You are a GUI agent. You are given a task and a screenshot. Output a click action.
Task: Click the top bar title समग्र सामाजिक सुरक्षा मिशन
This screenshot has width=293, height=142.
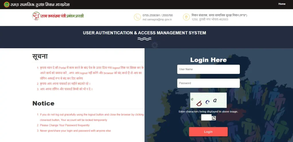click(x=40, y=5)
